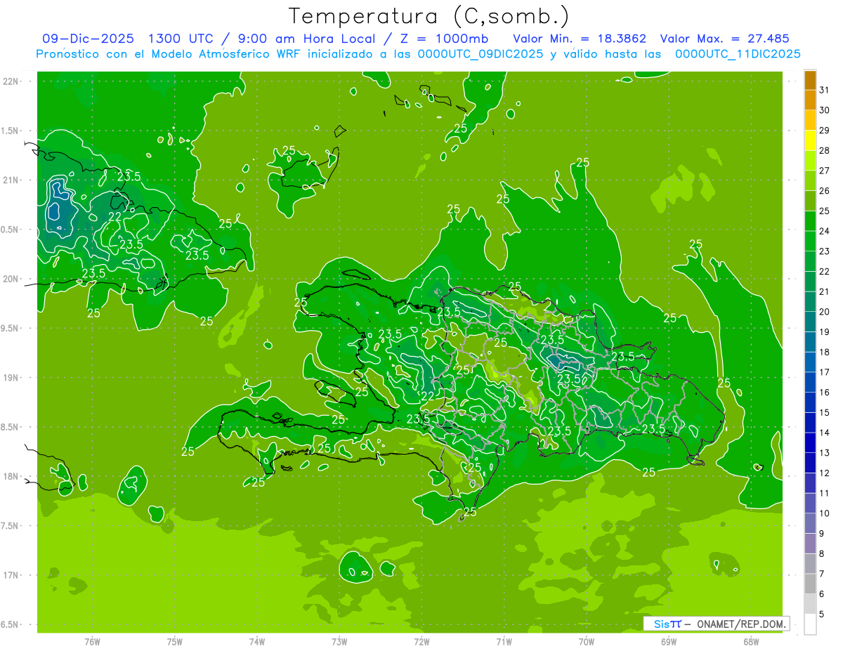
Task: Click the '27' color scale label
Action: click(x=825, y=171)
